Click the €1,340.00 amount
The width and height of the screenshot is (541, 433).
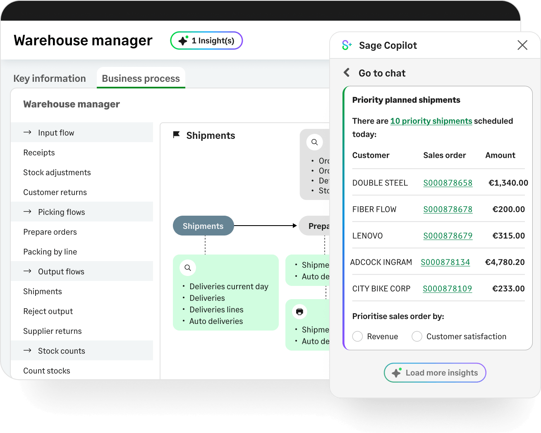point(508,183)
